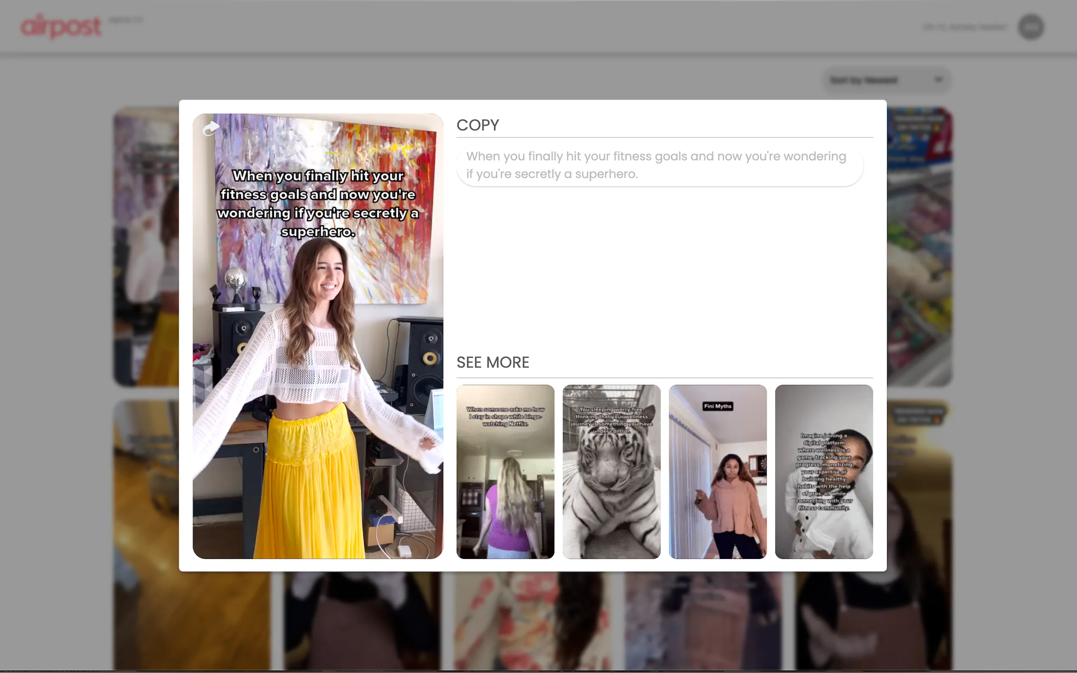
Task: Open the white tiger video thumbnail
Action: (611, 471)
